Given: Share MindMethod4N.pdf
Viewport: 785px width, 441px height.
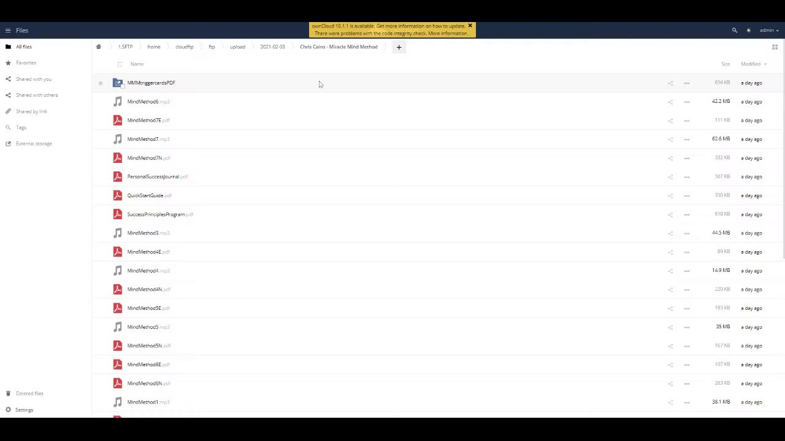Looking at the screenshot, I should coord(670,289).
